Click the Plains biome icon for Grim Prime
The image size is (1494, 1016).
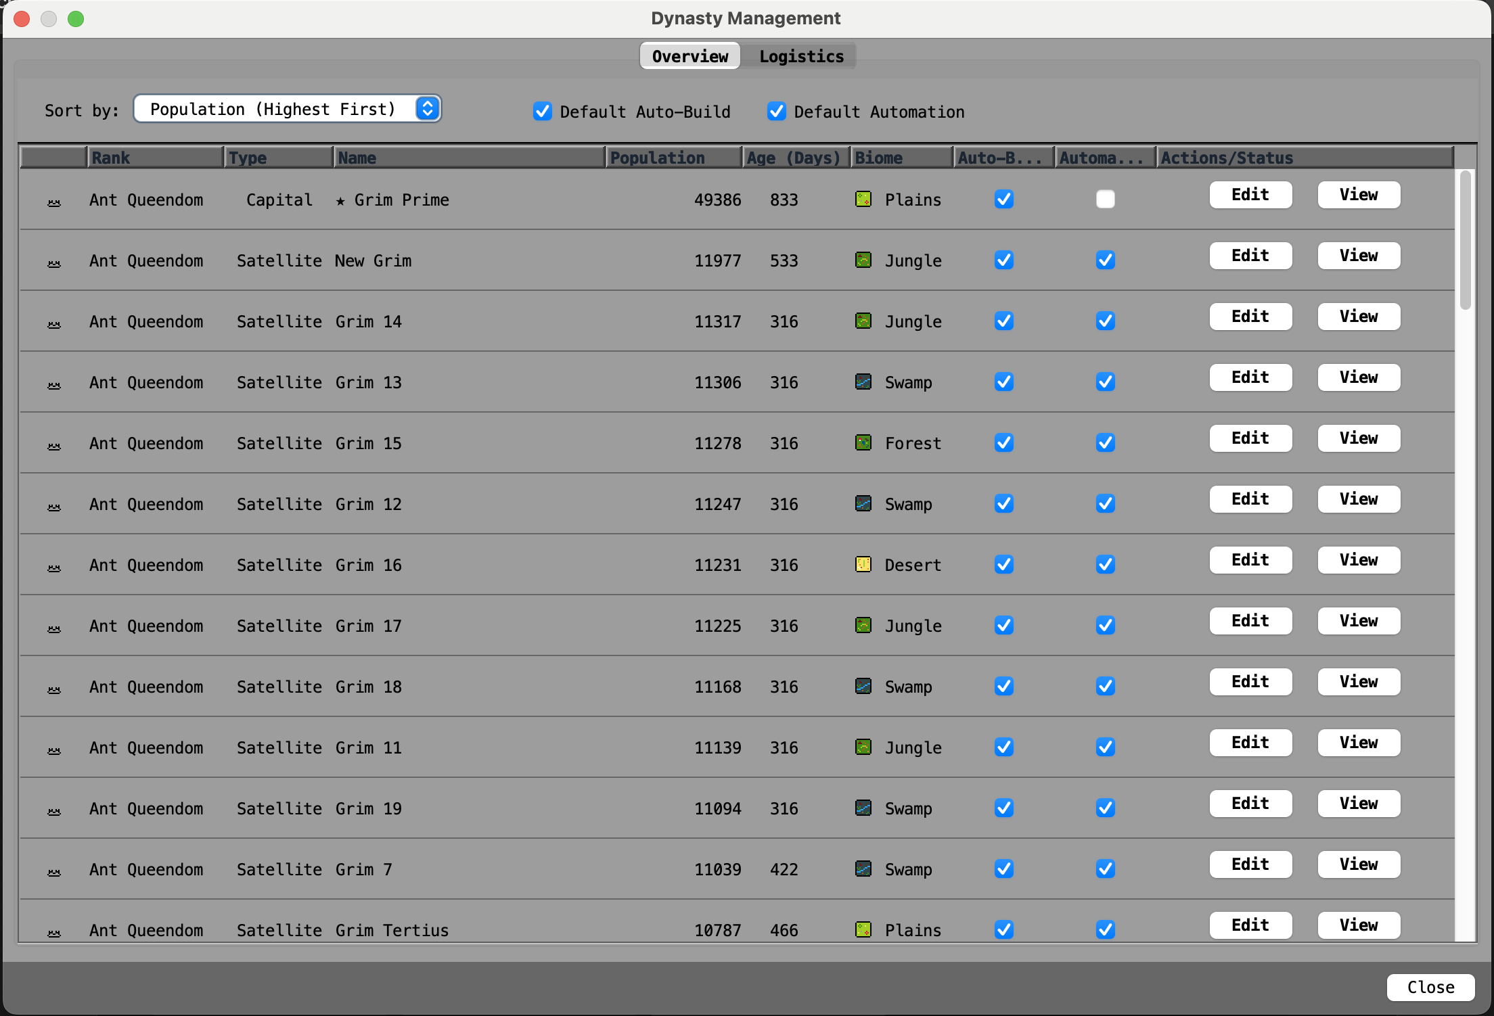pos(863,199)
